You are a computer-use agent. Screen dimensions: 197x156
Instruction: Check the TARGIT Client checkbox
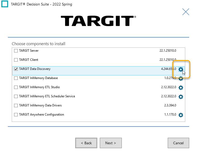[16, 60]
